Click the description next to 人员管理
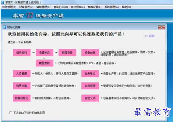The width and height of the screenshot is (173, 122). click(x=55, y=74)
